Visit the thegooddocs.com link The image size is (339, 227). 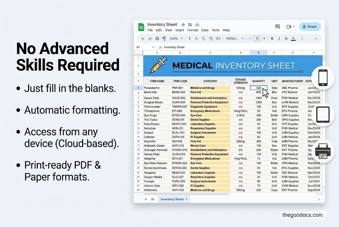(x=303, y=215)
